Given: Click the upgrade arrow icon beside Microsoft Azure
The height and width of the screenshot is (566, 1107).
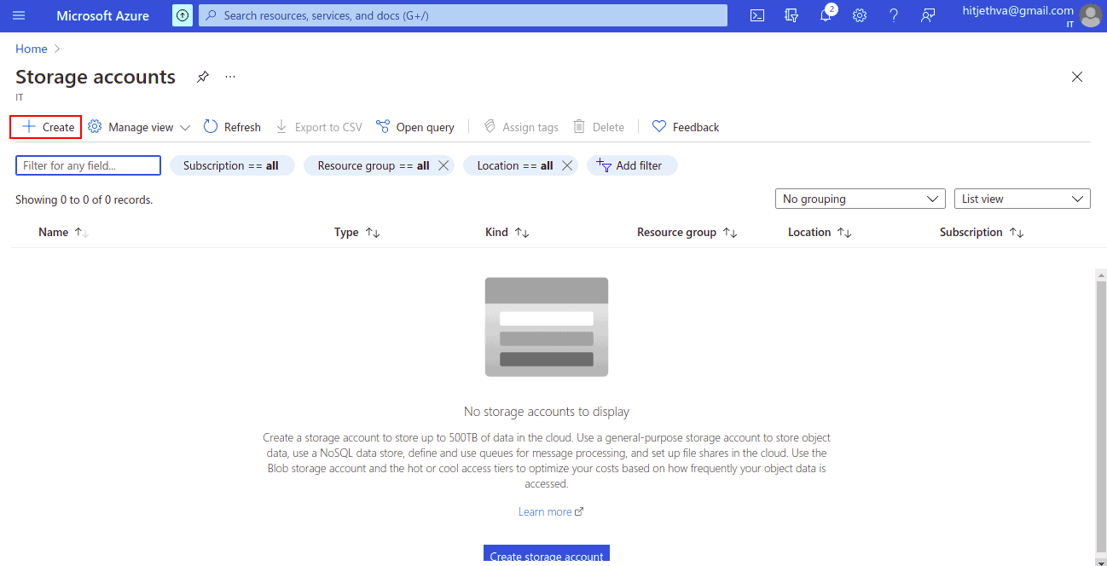Looking at the screenshot, I should (183, 15).
